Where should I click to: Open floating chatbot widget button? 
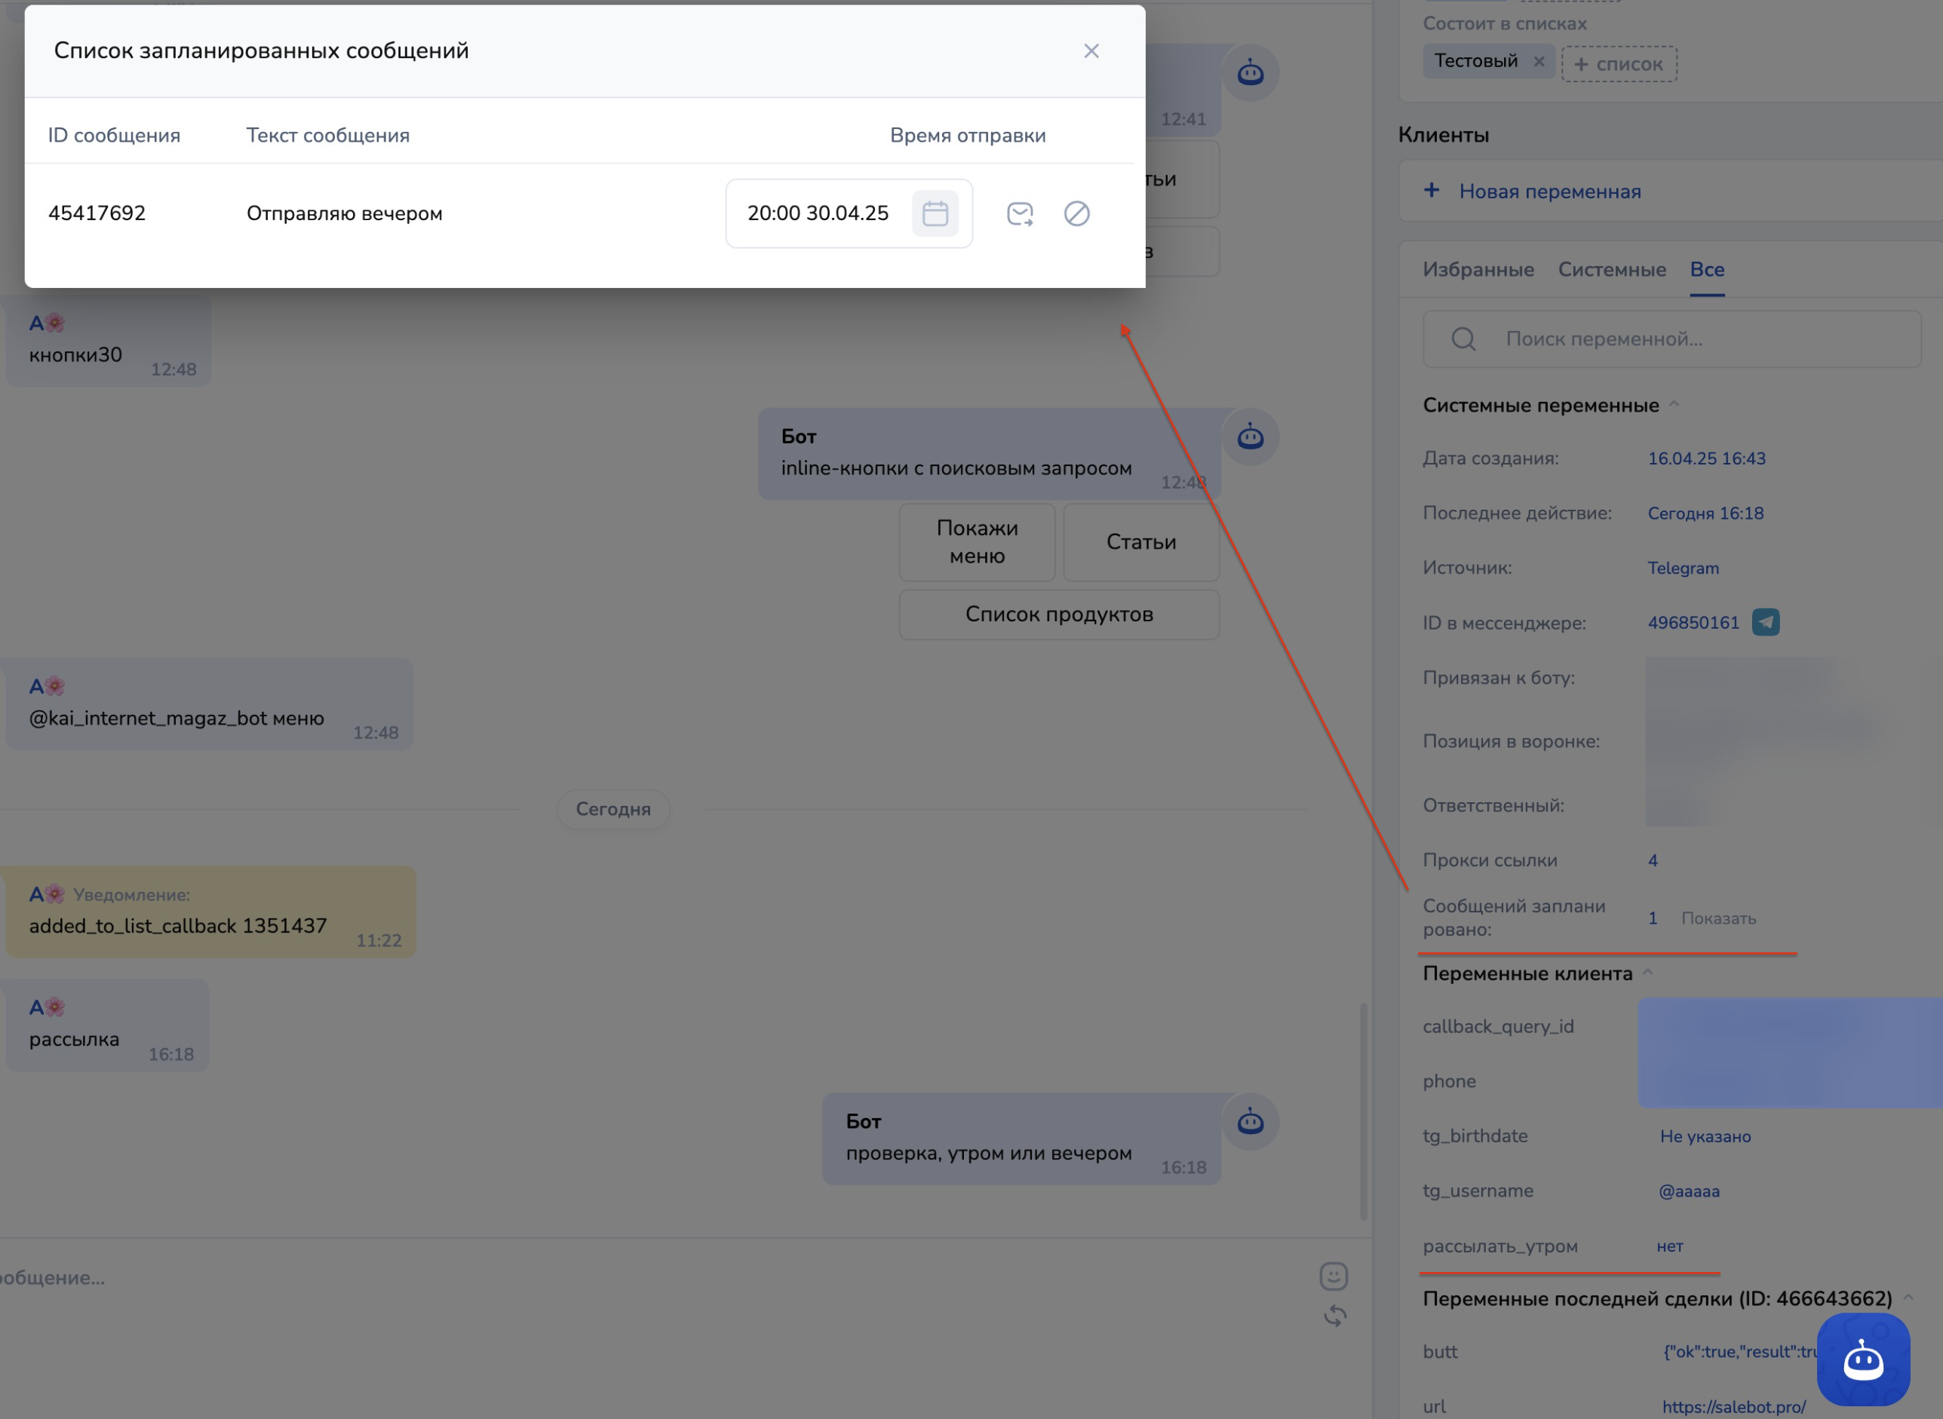(x=1862, y=1359)
